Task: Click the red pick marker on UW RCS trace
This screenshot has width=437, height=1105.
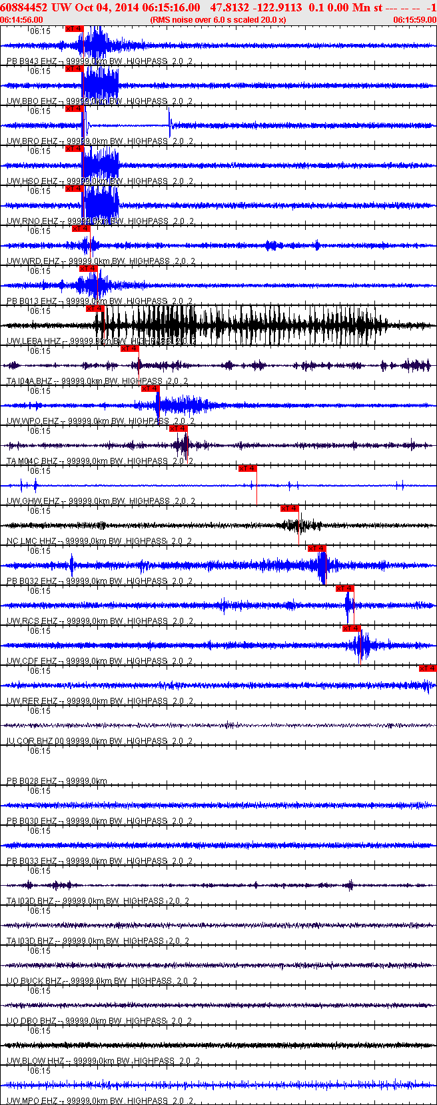Action: (344, 588)
